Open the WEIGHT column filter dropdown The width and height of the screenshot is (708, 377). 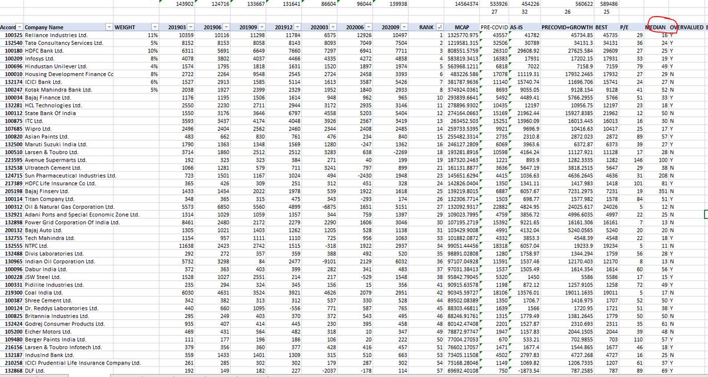click(155, 28)
